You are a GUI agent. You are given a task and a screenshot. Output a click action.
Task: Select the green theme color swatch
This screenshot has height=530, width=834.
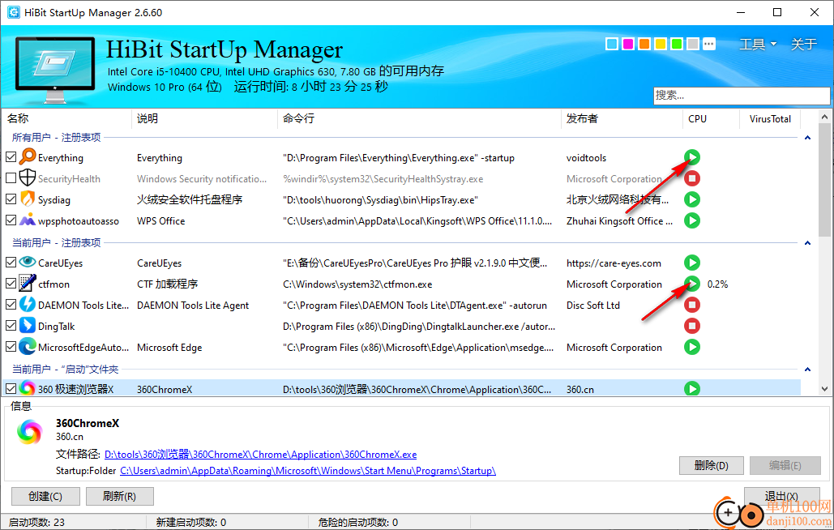(677, 44)
